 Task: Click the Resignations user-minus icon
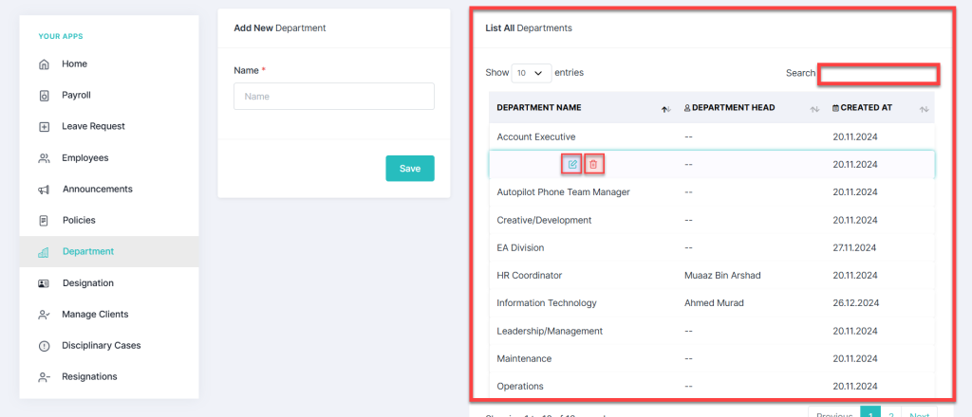coord(44,377)
